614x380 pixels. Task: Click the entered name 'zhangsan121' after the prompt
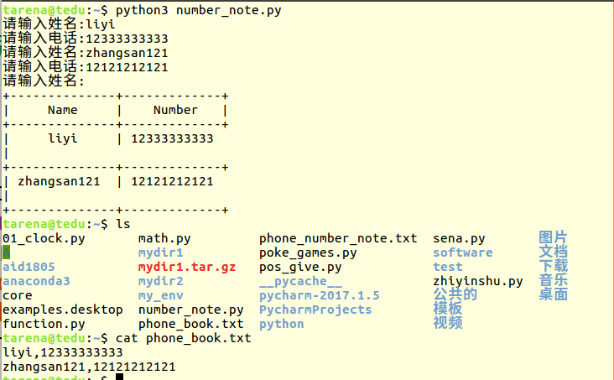coord(127,53)
